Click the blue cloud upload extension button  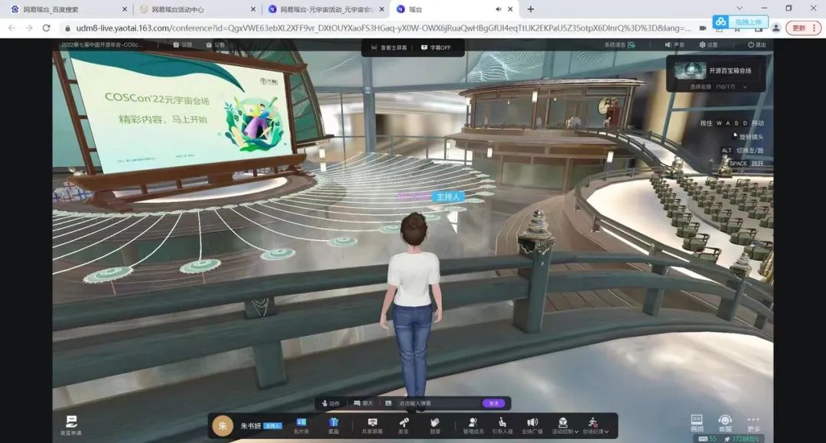point(740,21)
